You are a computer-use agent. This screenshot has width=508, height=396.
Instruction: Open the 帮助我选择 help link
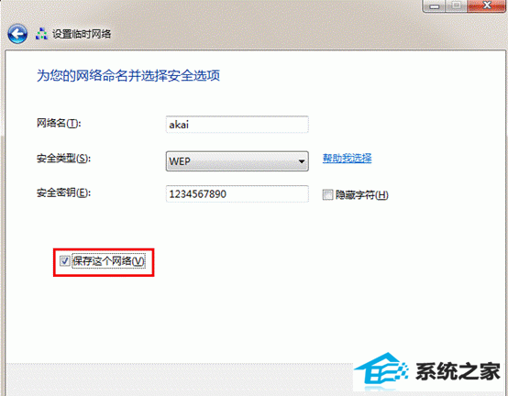347,158
